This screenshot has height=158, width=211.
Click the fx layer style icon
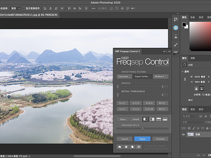coord(204,155)
